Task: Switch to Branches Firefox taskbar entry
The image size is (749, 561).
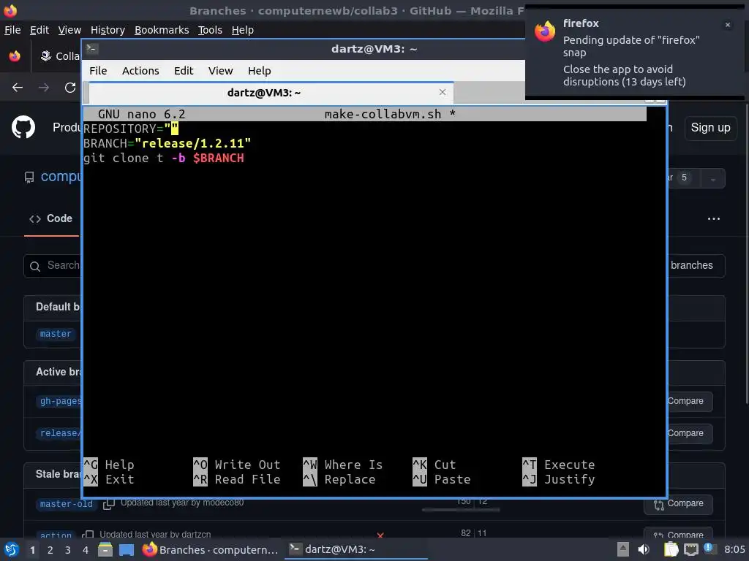Action: [x=210, y=549]
